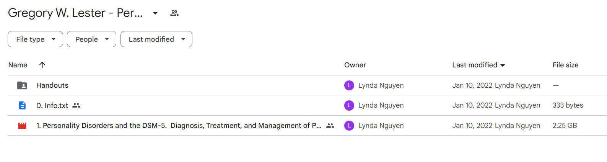Open the File type filter dropdown
607x162 pixels.
[35, 39]
